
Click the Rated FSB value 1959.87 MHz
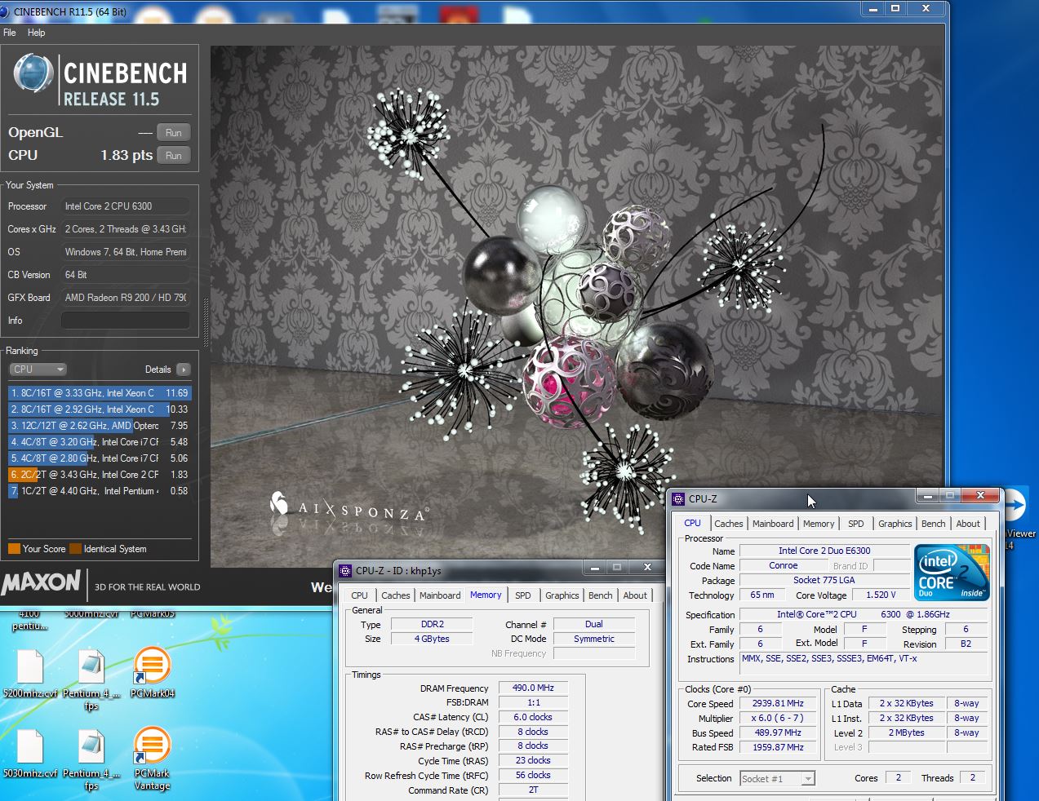coord(778,747)
